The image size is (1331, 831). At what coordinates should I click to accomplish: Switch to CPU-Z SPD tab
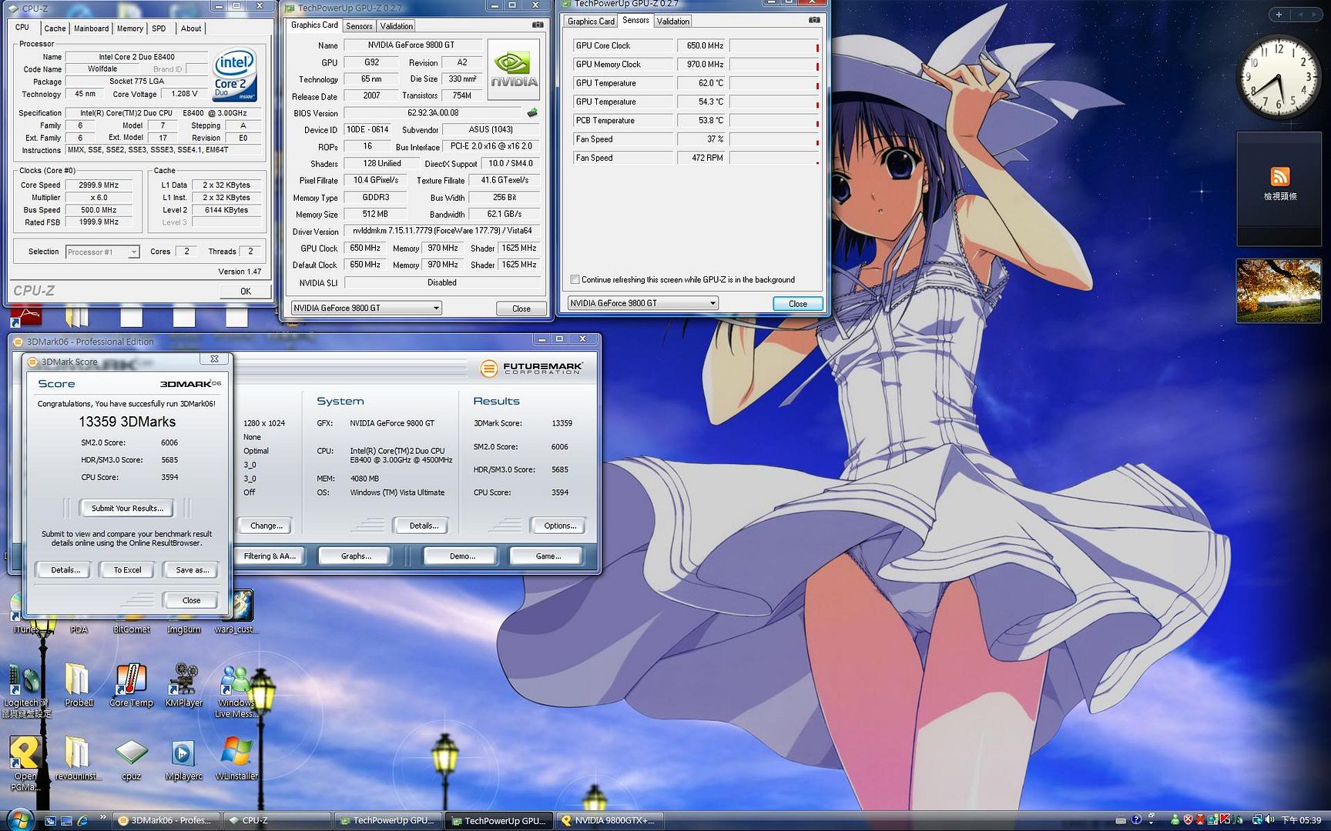click(159, 28)
